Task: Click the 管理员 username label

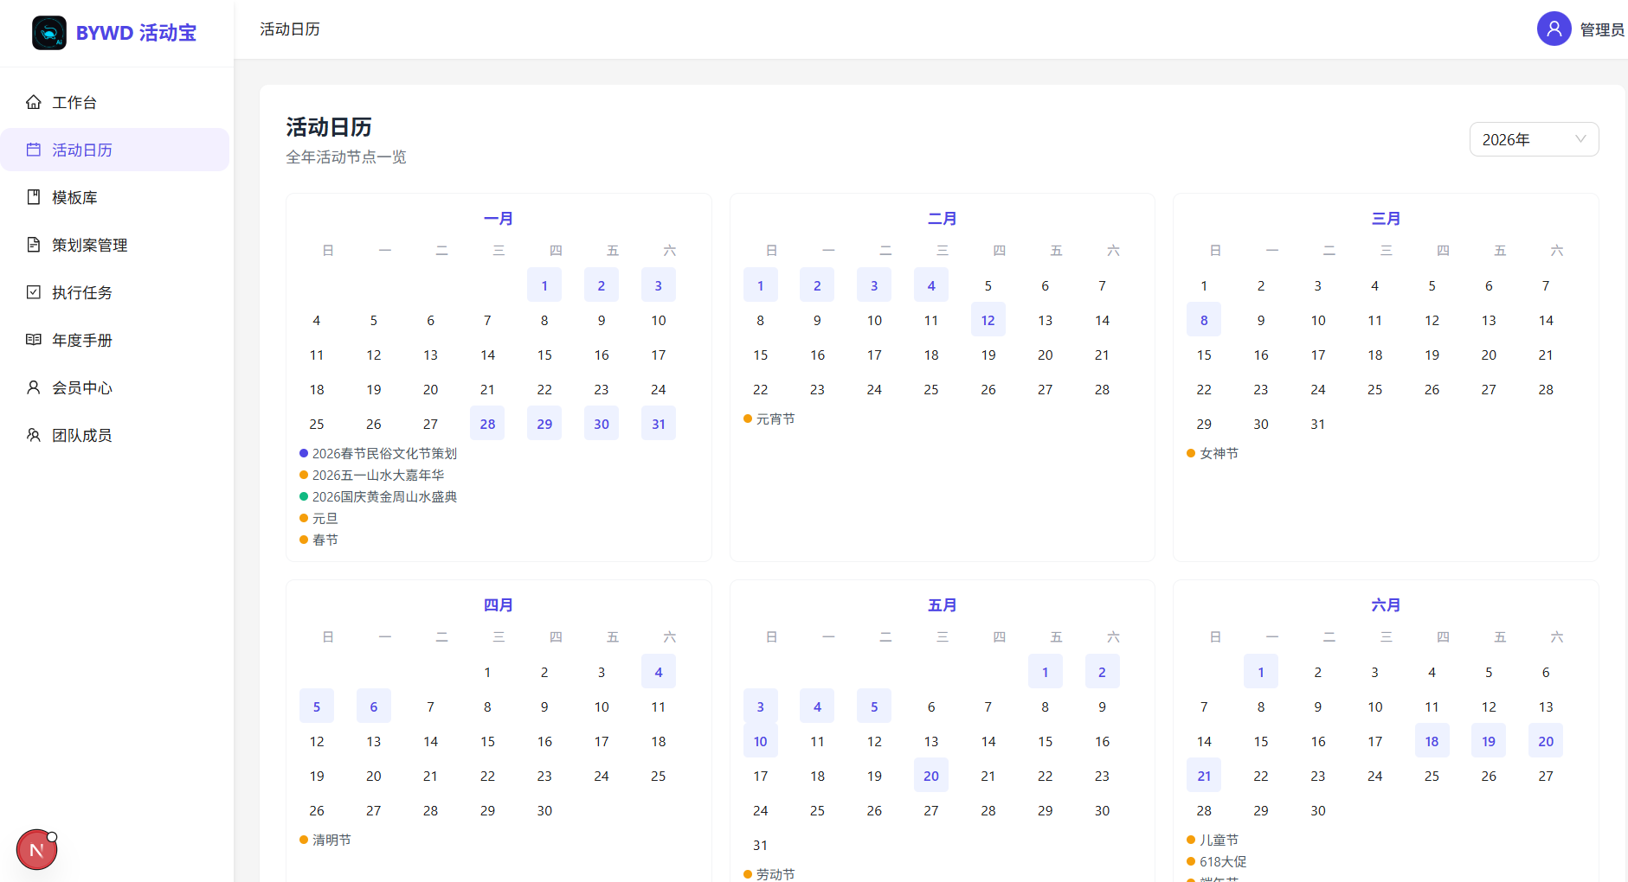Action: [1602, 29]
